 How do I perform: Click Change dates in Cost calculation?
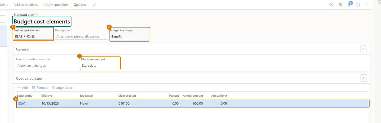click(62, 88)
